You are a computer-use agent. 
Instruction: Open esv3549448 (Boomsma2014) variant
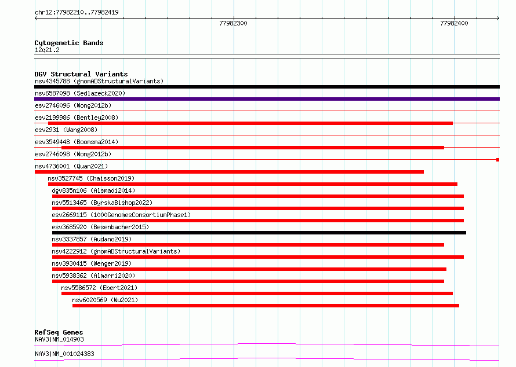tap(77, 142)
